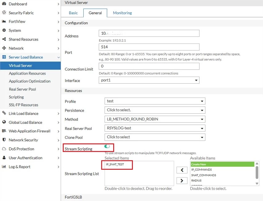Viewport: 263px width, 201px height.
Task: Click the Log & Report chart icon
Action: tap(4, 166)
